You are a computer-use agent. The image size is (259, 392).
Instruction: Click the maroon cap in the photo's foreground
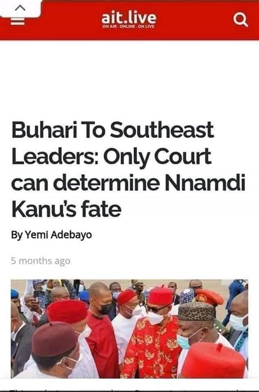tap(54, 339)
